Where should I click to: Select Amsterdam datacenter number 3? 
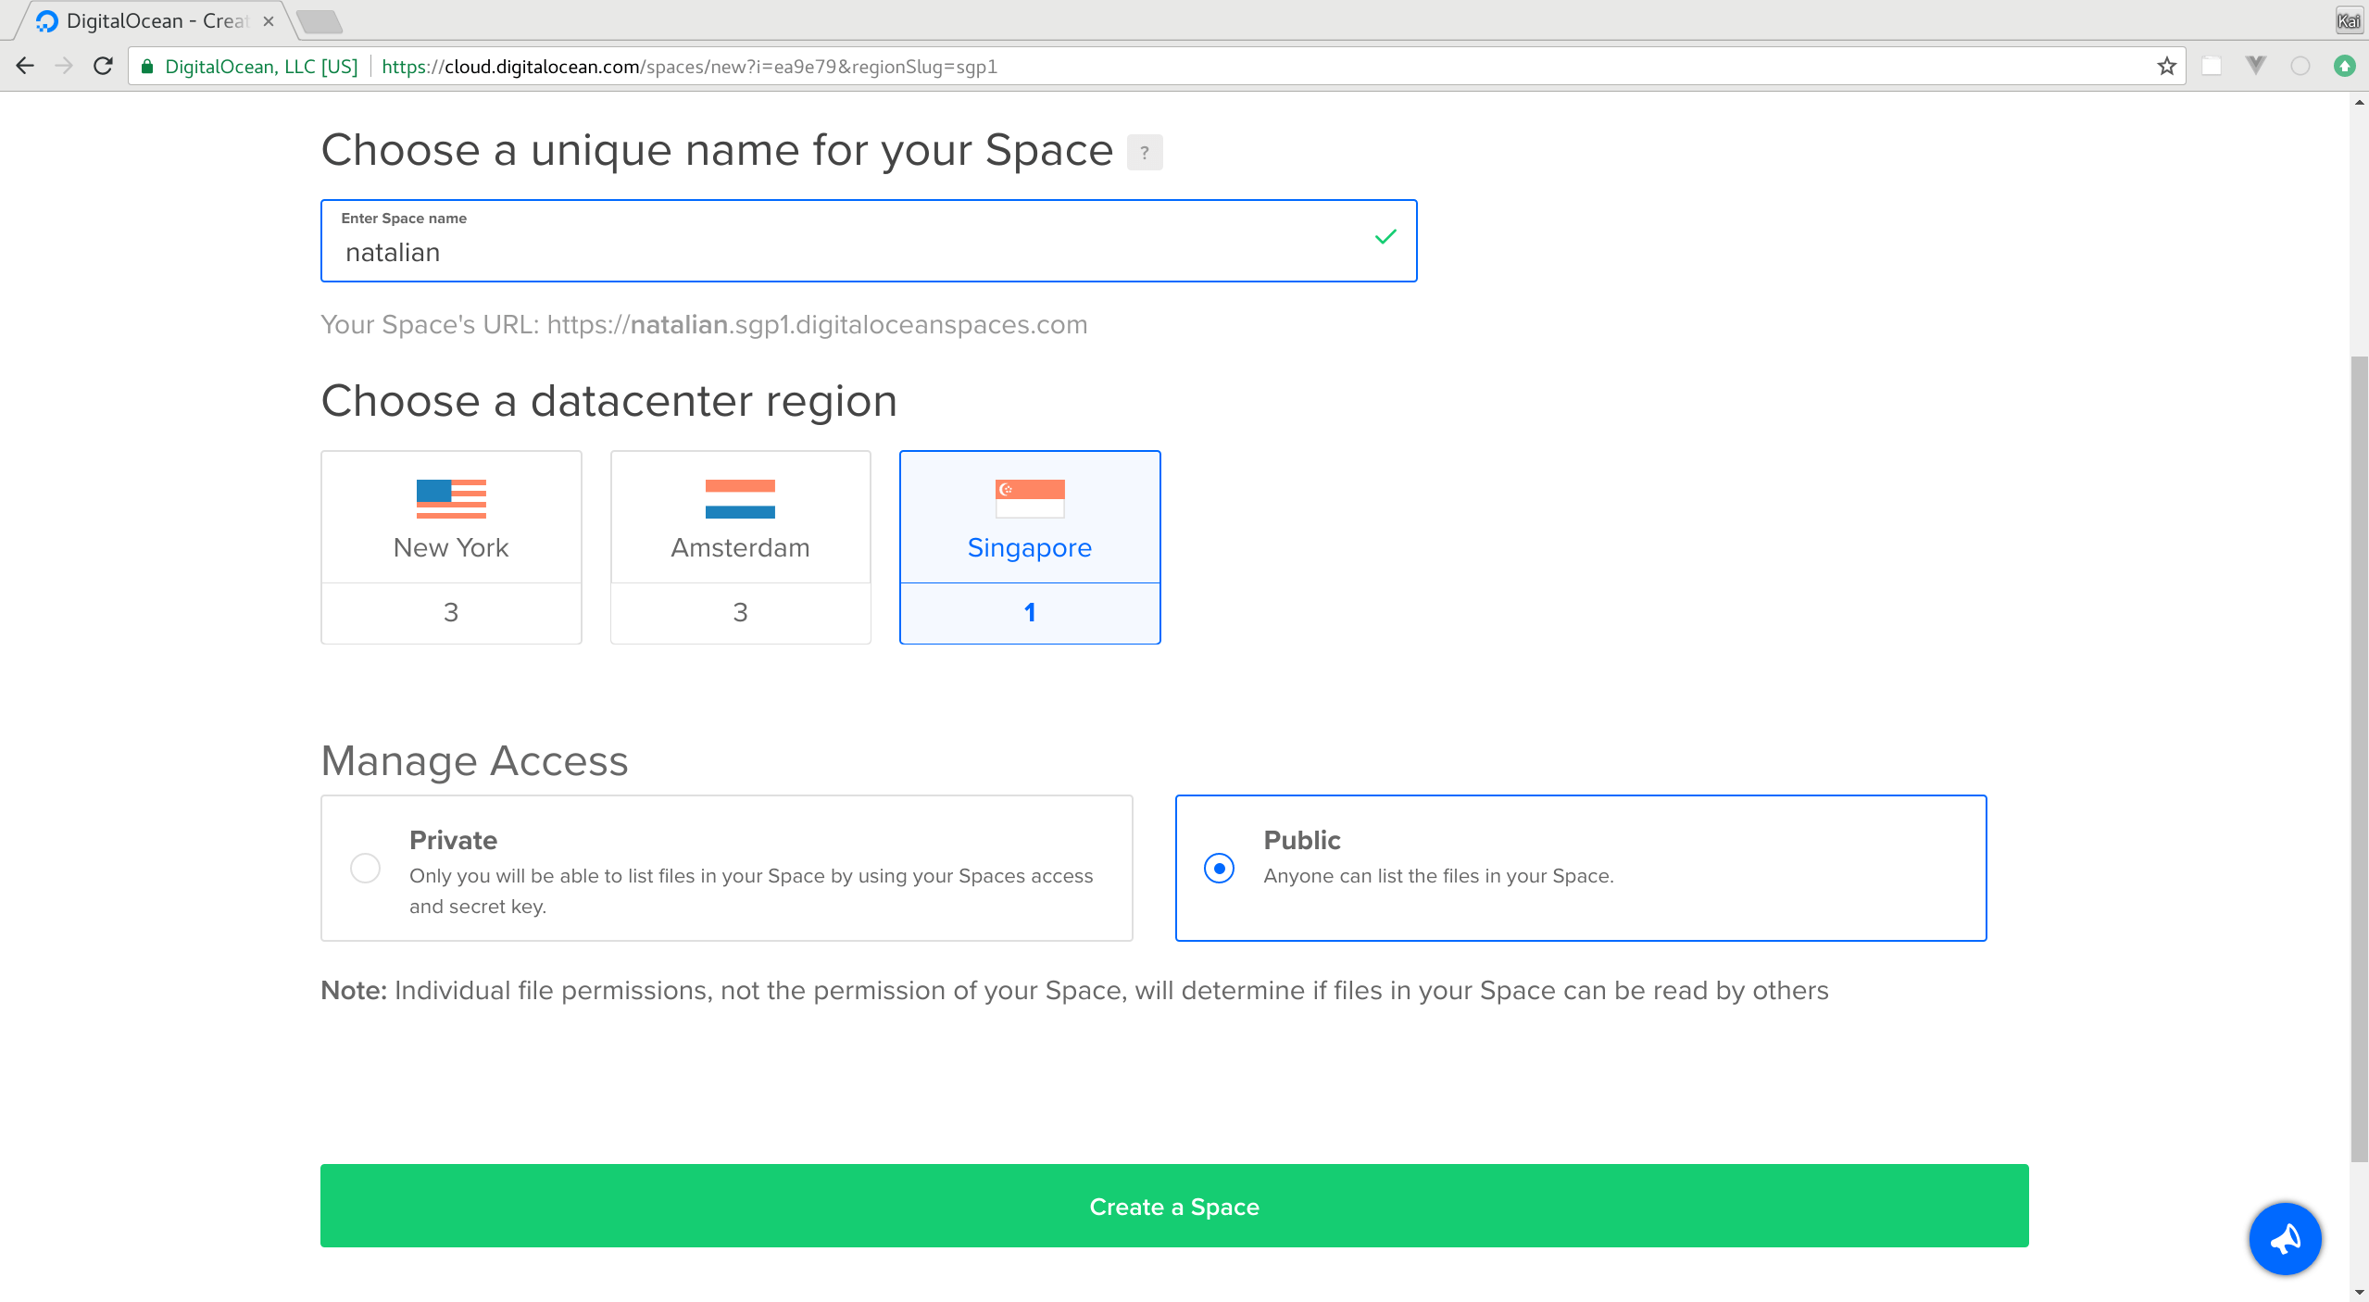click(740, 613)
